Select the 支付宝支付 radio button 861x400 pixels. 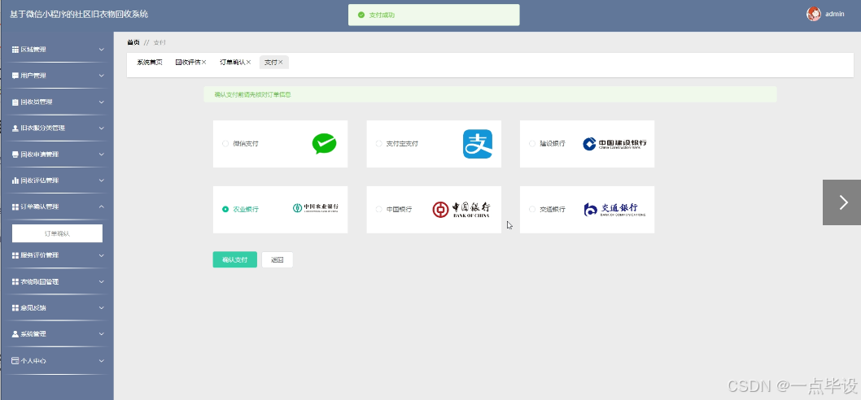[x=378, y=144]
